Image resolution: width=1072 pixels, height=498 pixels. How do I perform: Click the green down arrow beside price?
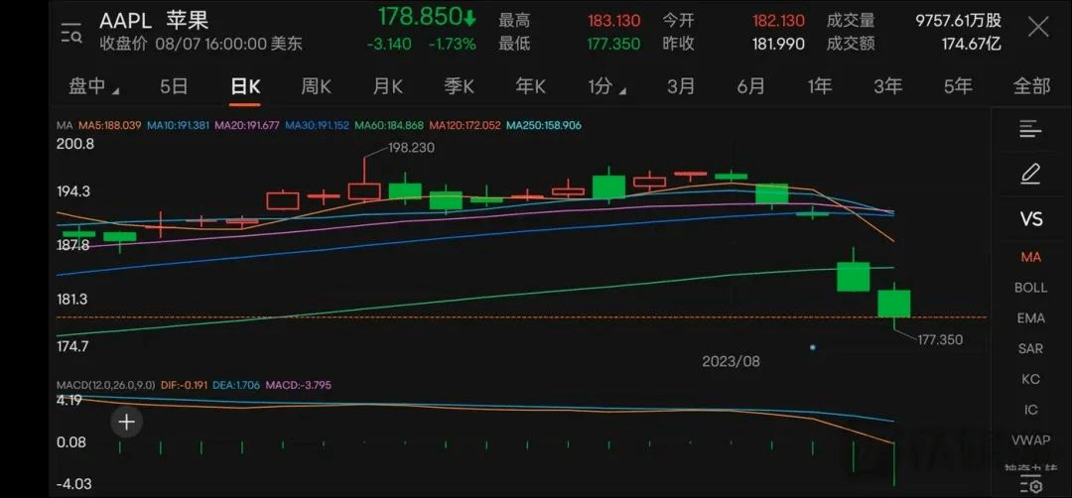(x=469, y=18)
